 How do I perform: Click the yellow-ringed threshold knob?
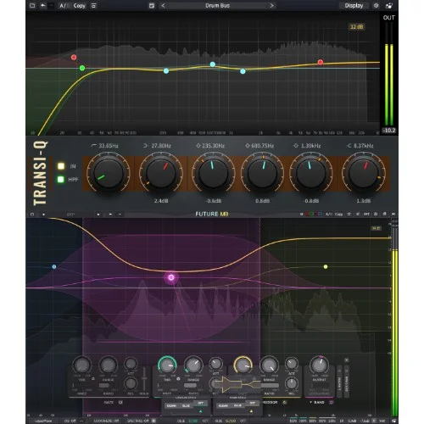(x=243, y=365)
